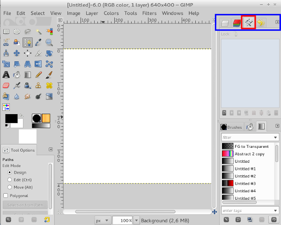Screen dimensions: 281x225
Task: Open the enter tags dropdown arrow
Action: [275, 210]
